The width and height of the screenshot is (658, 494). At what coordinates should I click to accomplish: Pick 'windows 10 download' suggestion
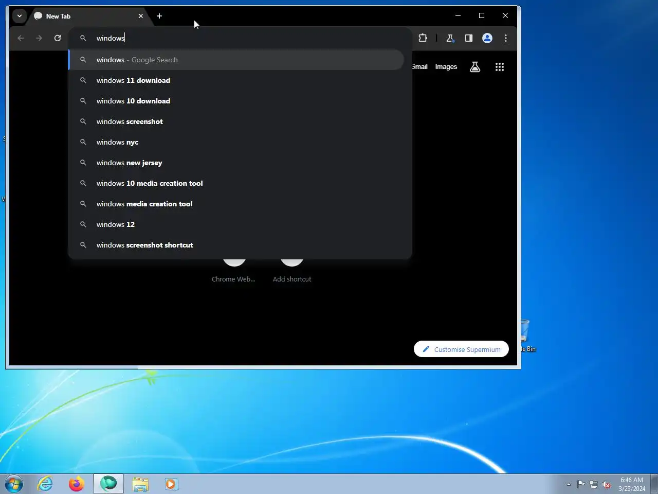[236, 101]
